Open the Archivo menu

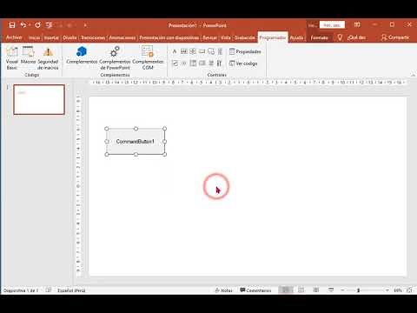[14, 37]
